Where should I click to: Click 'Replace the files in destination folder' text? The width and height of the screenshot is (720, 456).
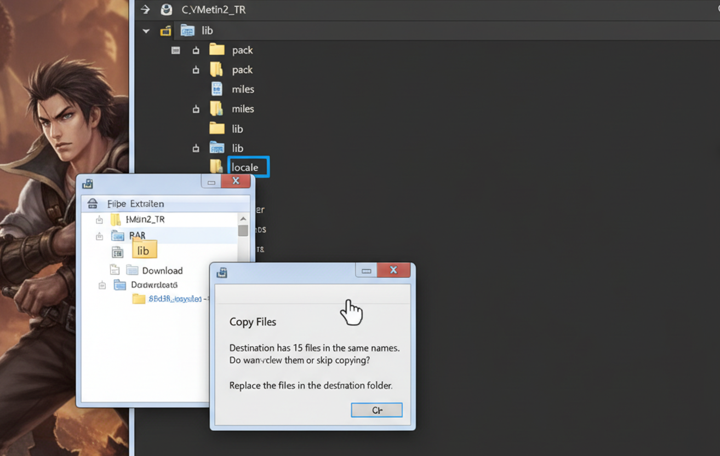pyautogui.click(x=311, y=385)
